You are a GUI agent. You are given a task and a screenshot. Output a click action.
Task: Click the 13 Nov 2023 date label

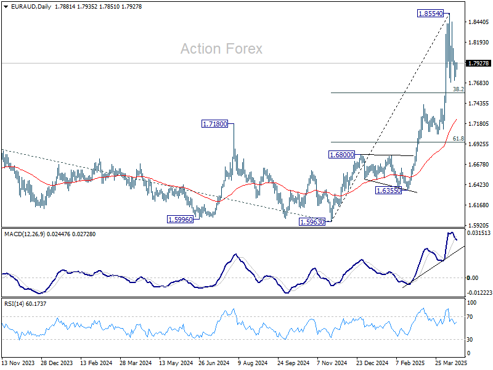pyautogui.click(x=18, y=363)
